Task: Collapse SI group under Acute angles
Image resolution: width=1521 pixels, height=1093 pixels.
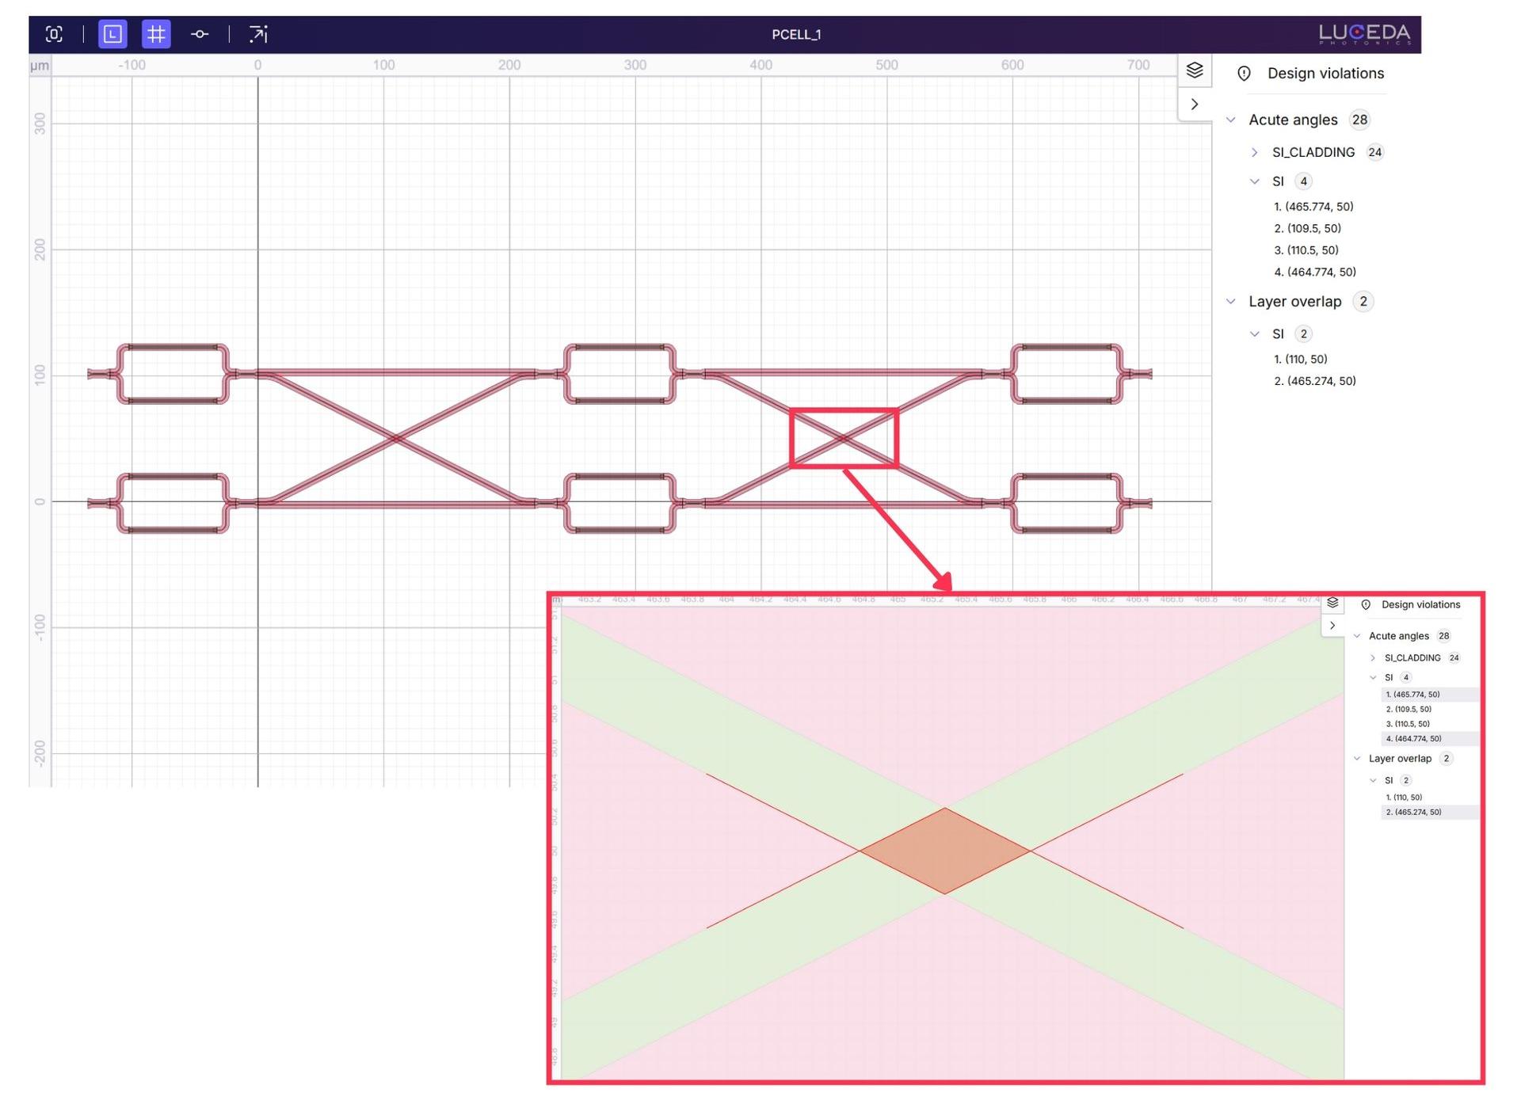Action: (1254, 181)
